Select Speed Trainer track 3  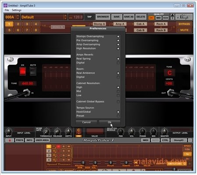(49, 155)
